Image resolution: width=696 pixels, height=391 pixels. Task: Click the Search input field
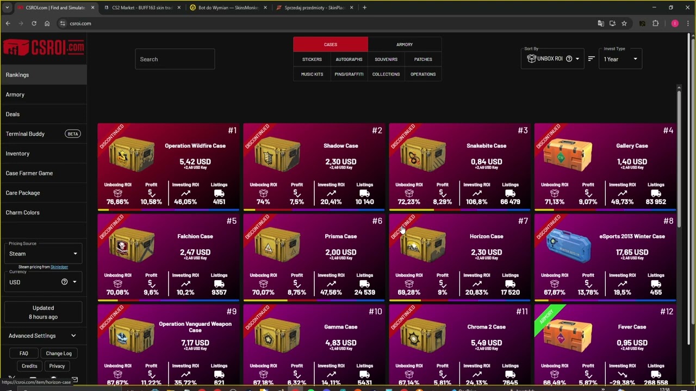point(175,59)
